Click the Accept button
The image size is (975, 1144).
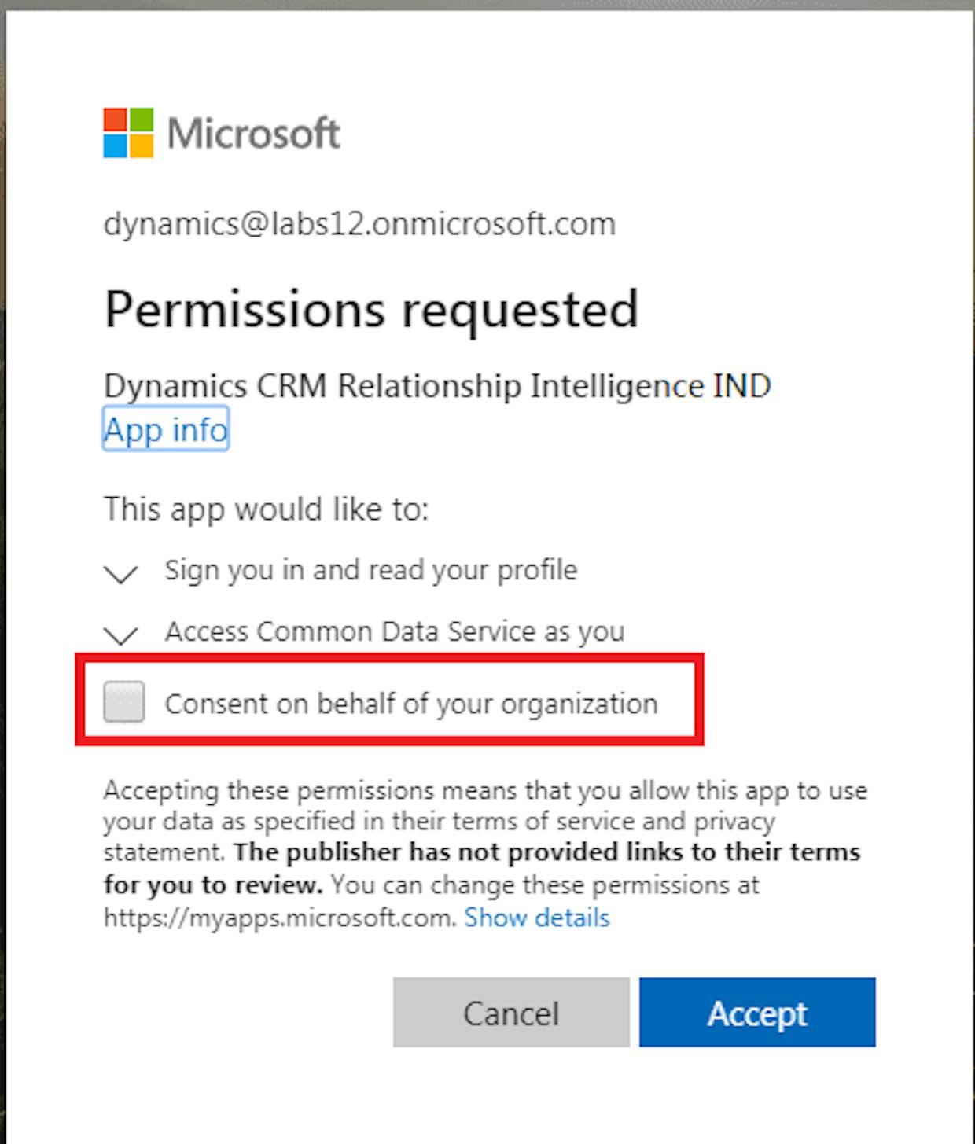pyautogui.click(x=757, y=1012)
